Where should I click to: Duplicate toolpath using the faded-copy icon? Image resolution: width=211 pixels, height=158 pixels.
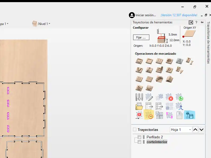click(159, 97)
